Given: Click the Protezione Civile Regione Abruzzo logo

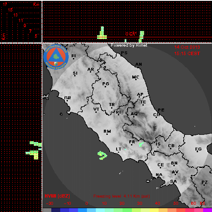Looking at the screenshot, I should tap(56, 57).
